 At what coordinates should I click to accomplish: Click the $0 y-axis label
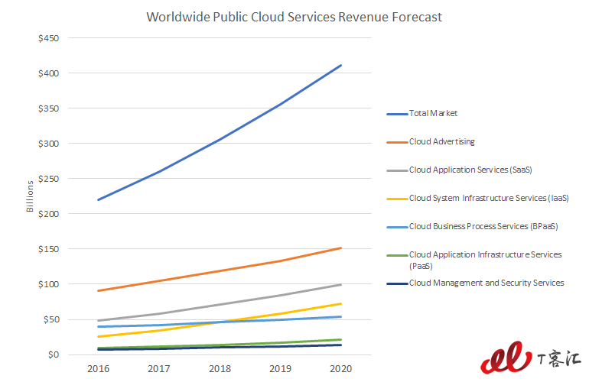click(54, 355)
